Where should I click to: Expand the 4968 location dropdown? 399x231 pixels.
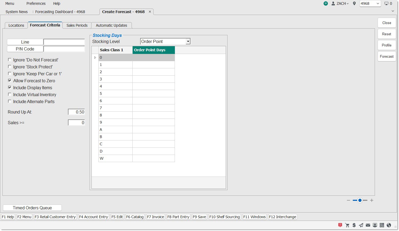coord(378,3)
